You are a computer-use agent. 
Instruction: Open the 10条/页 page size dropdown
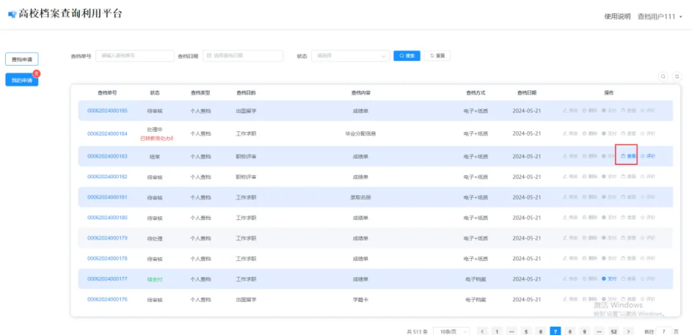(x=451, y=331)
